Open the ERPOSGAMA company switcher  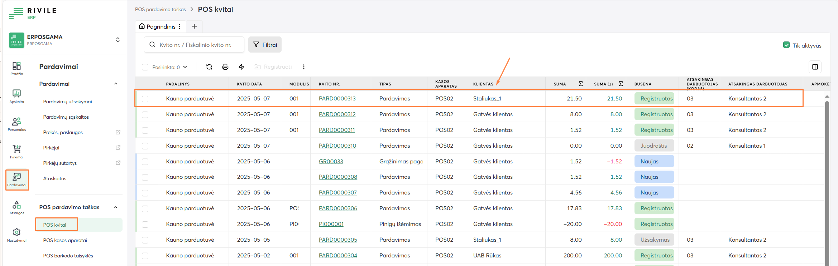[118, 40]
